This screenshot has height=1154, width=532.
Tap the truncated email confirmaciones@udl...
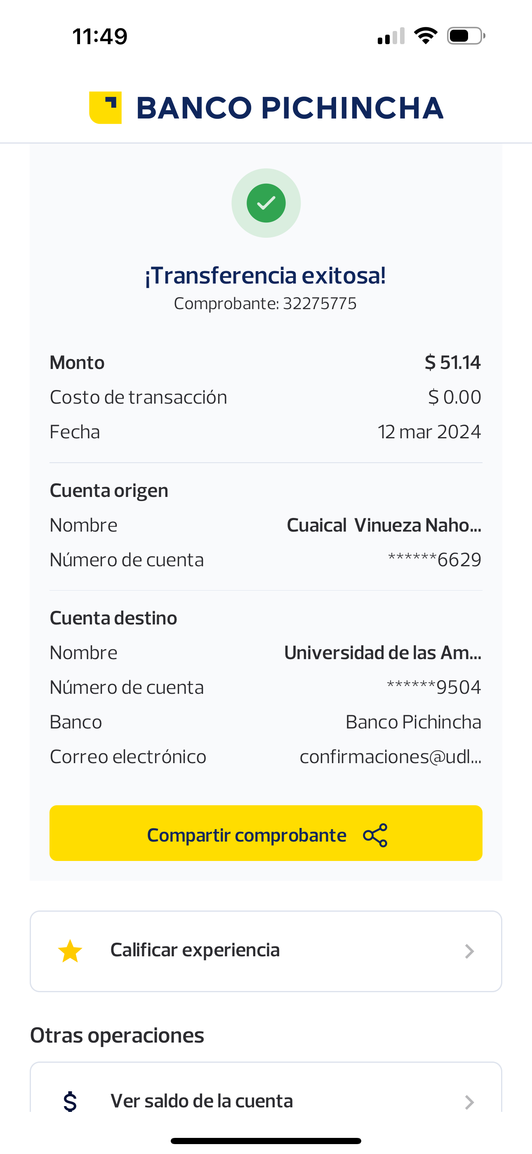[390, 757]
